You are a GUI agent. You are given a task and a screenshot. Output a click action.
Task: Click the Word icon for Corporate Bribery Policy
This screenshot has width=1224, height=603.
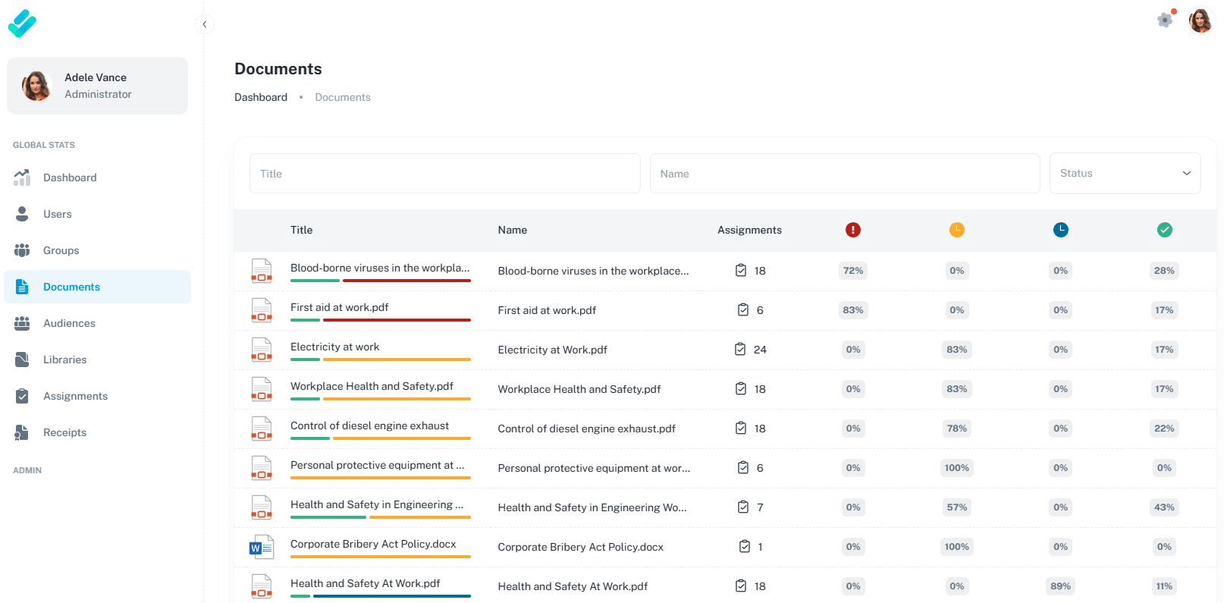[262, 547]
